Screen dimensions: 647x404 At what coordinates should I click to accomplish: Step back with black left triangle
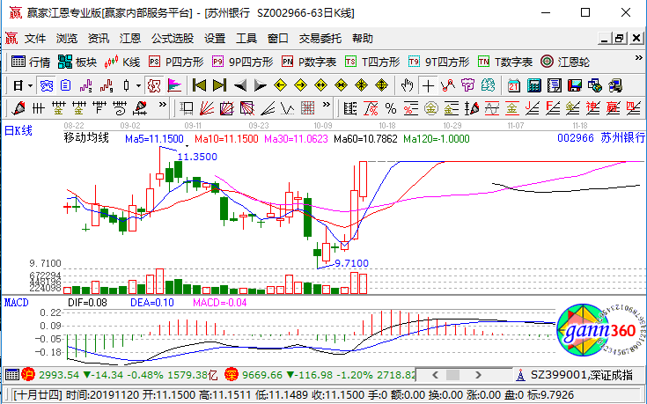coord(239,86)
